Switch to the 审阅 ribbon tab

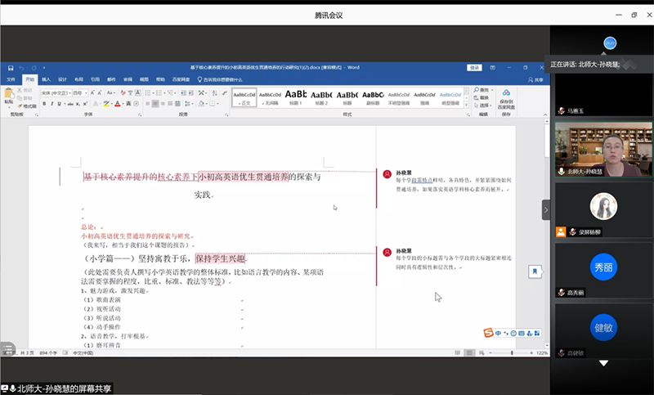tap(128, 79)
